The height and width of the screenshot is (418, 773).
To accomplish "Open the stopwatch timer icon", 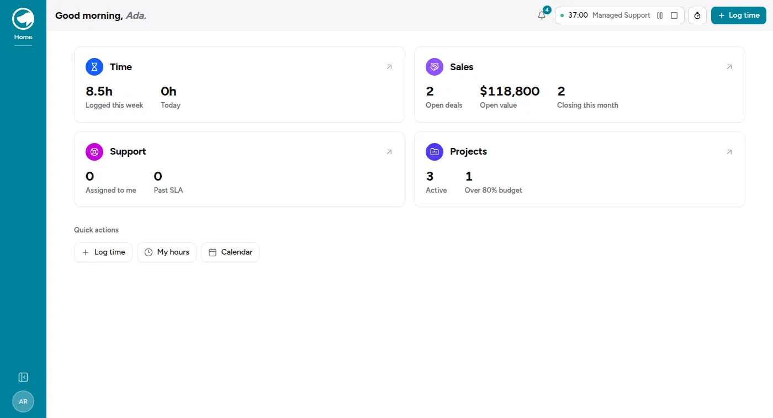I will tap(697, 15).
